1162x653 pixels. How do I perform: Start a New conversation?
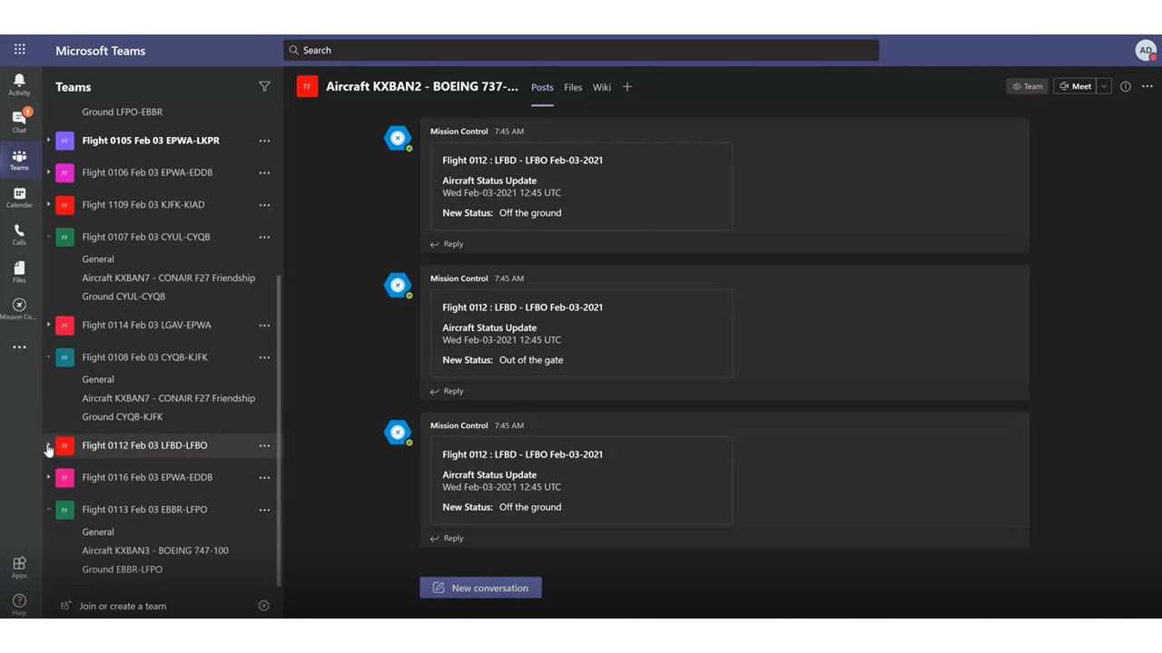pos(480,588)
